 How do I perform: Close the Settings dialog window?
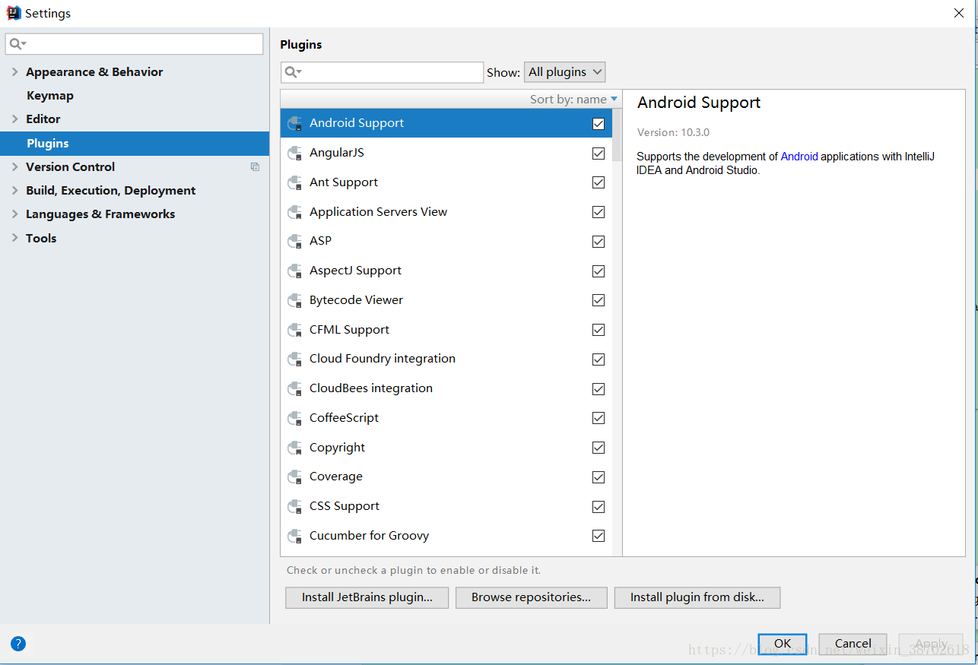point(959,13)
